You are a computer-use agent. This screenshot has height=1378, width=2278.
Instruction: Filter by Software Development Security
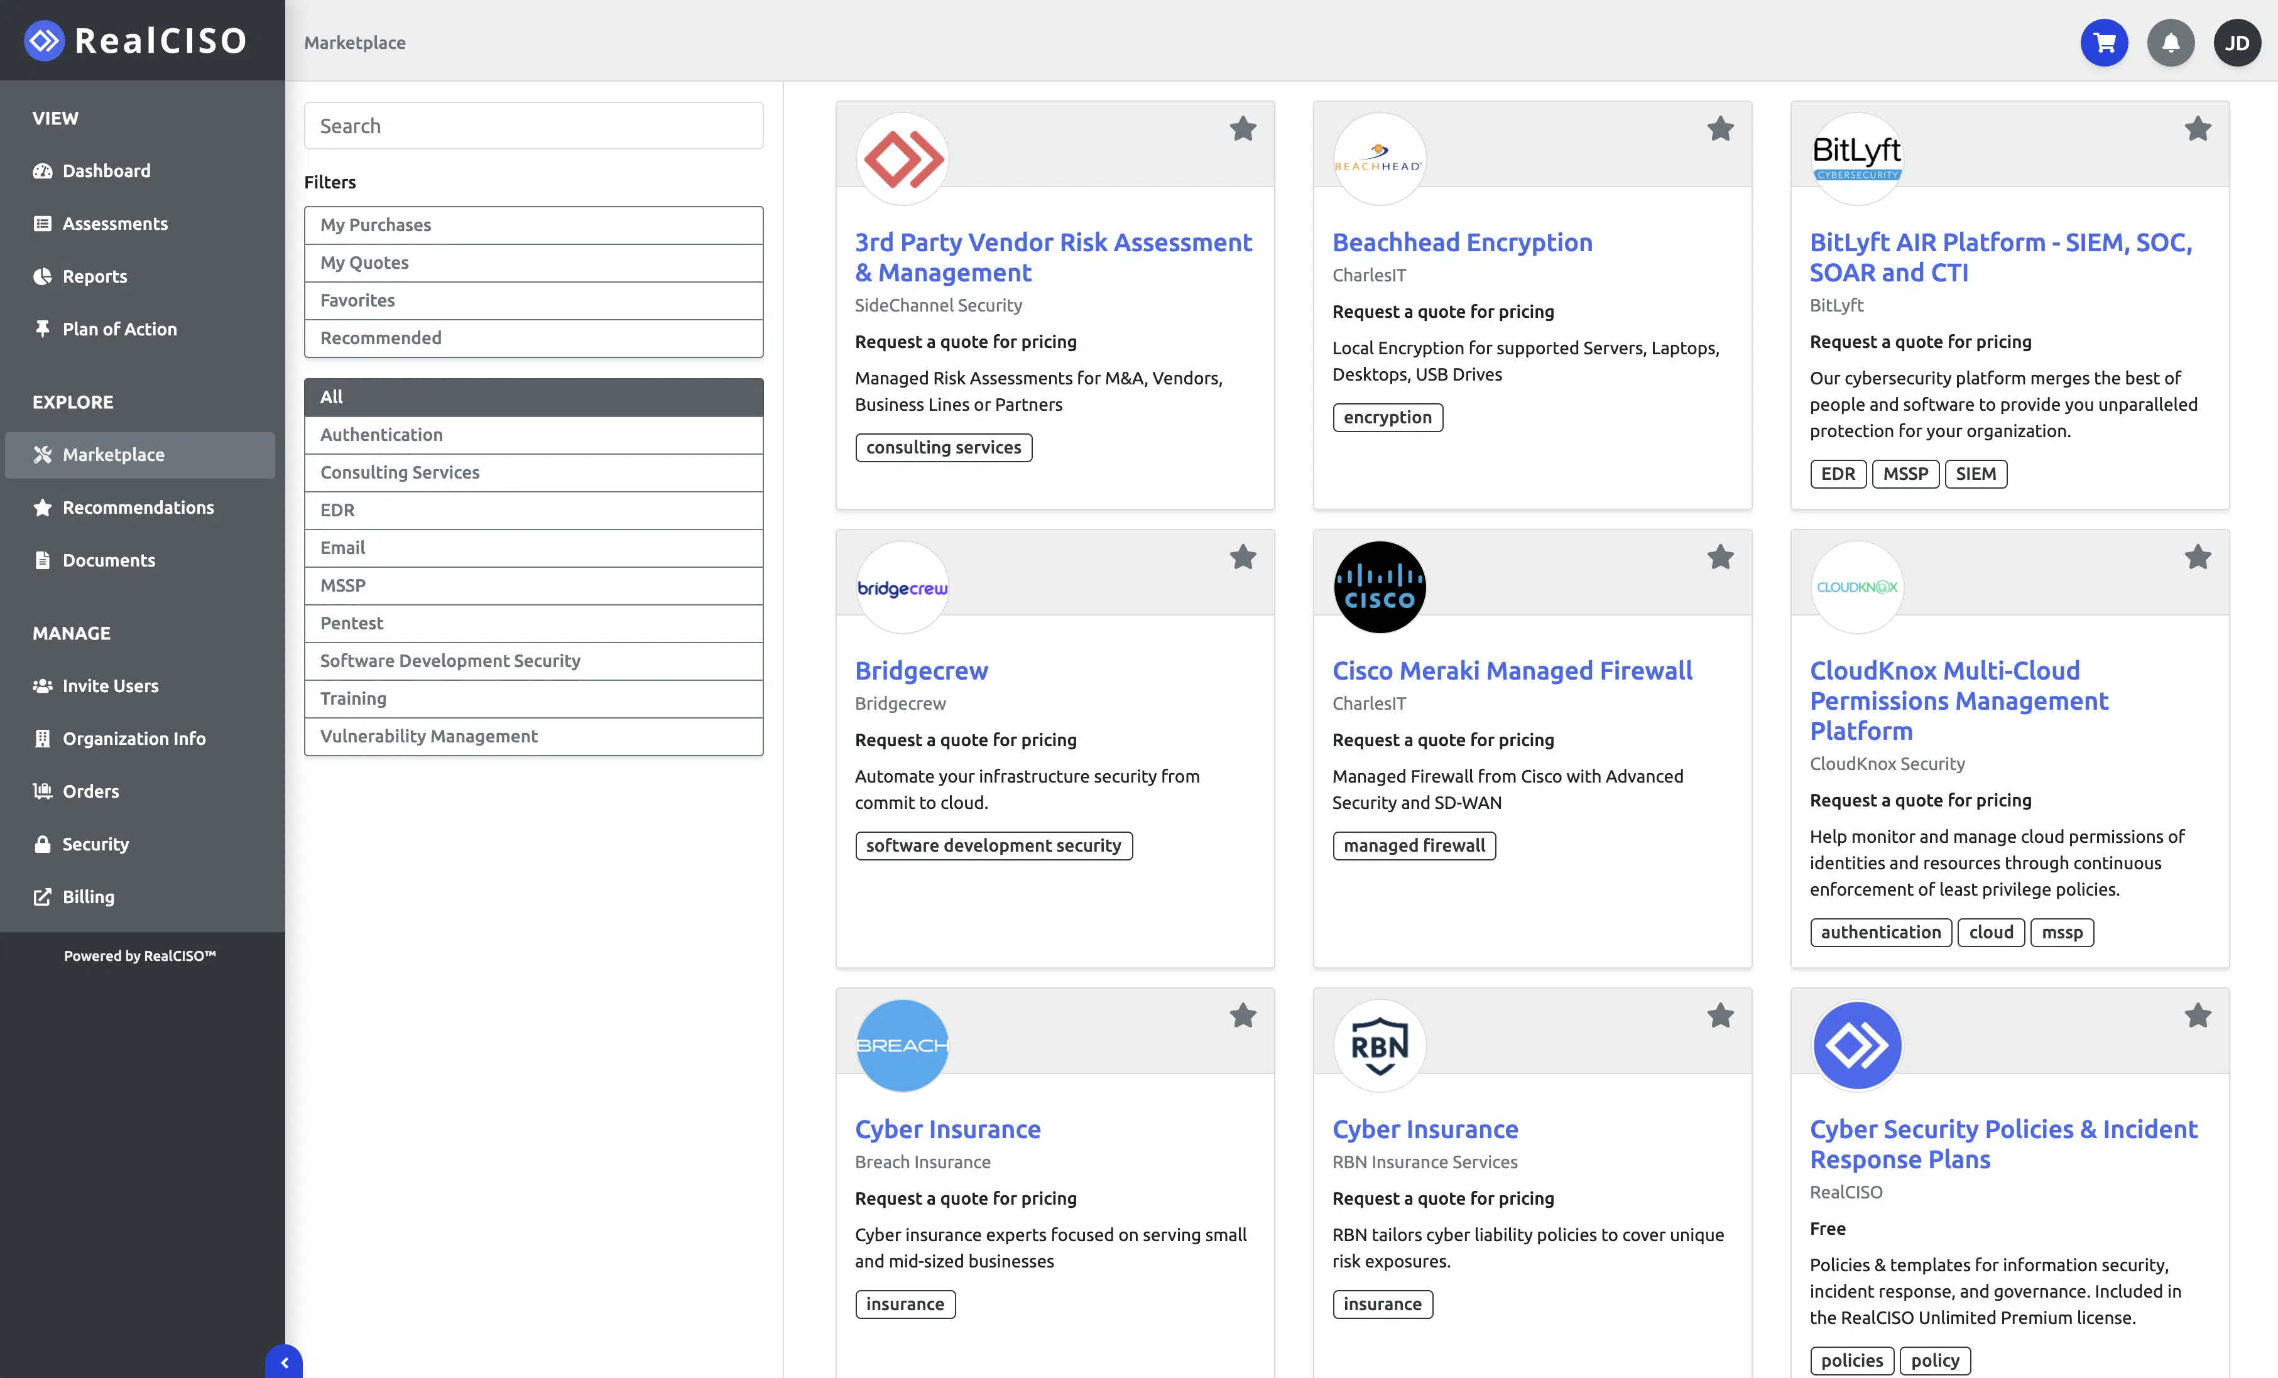[533, 662]
